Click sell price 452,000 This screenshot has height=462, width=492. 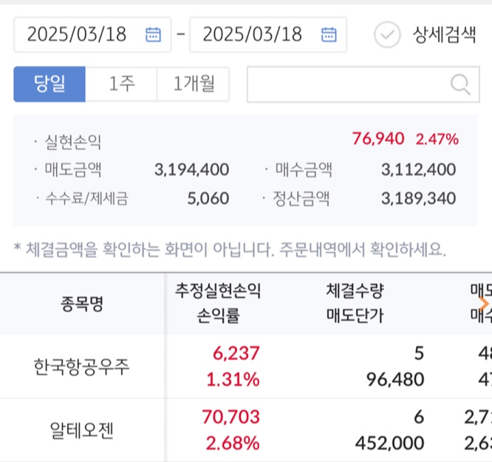pos(390,444)
